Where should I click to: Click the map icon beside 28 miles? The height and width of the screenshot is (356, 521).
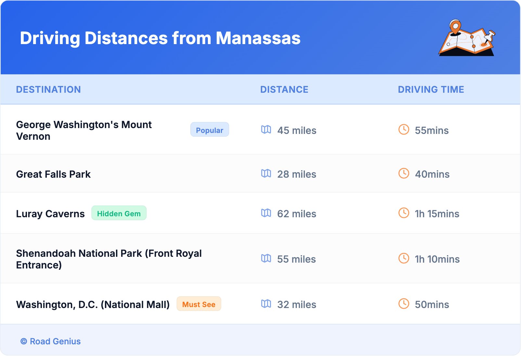[x=266, y=173]
